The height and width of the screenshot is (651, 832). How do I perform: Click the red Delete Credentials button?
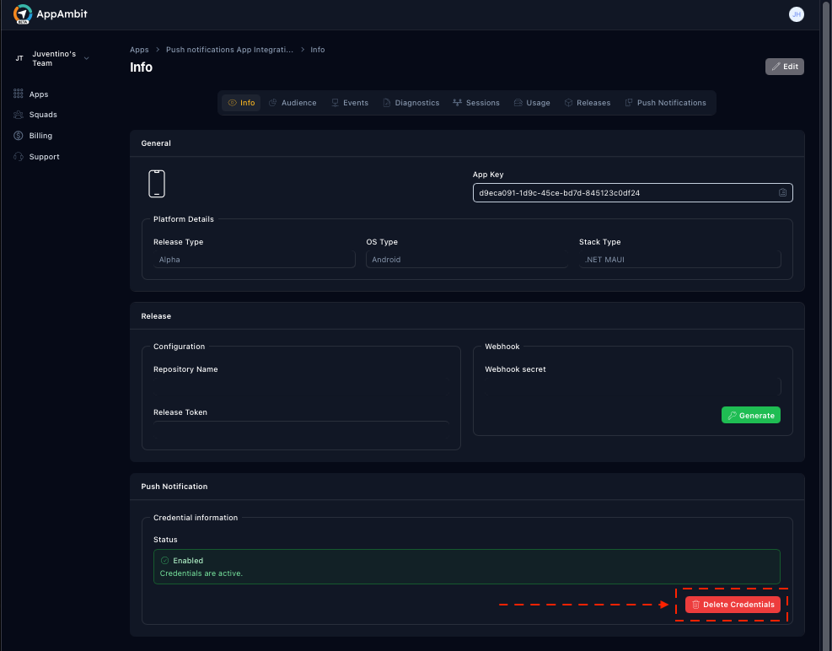732,605
